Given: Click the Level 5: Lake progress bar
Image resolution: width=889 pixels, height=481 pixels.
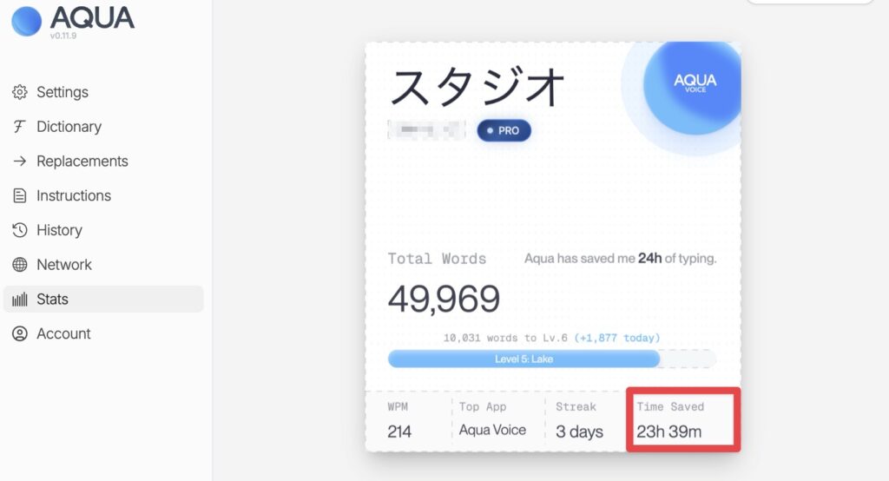Looking at the screenshot, I should (524, 359).
